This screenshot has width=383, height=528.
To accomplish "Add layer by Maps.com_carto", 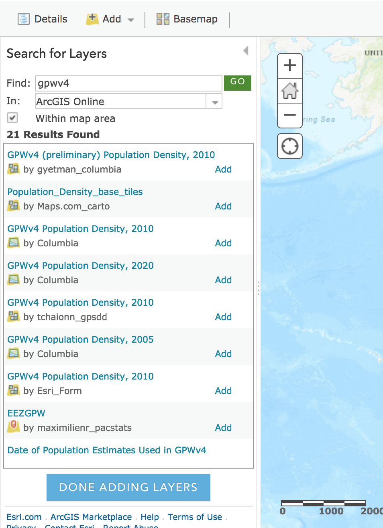I will (223, 206).
